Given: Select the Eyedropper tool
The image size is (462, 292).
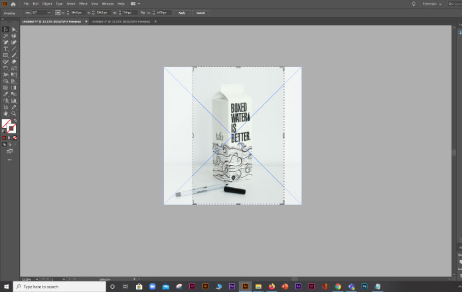Looking at the screenshot, I should 5,94.
